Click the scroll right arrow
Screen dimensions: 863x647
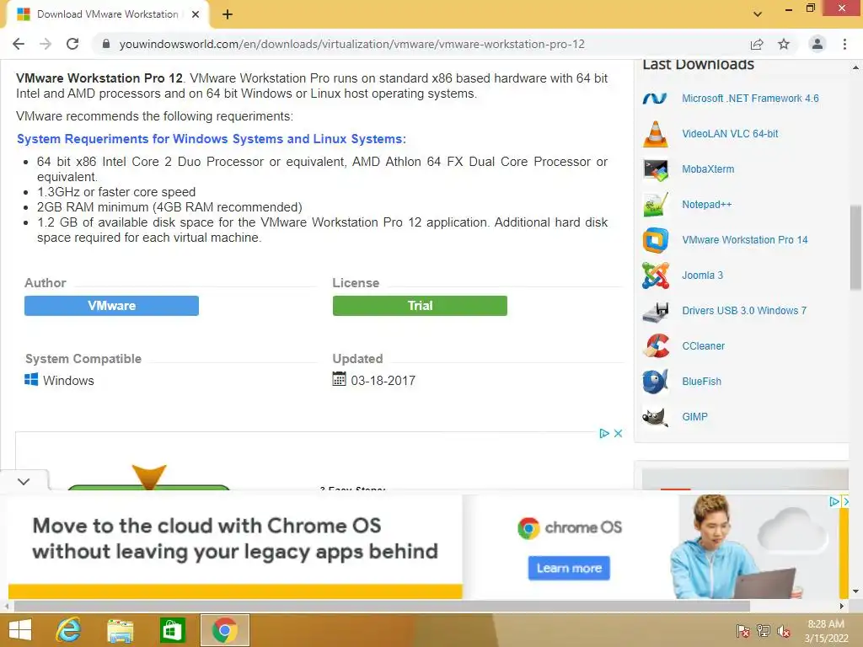point(842,607)
